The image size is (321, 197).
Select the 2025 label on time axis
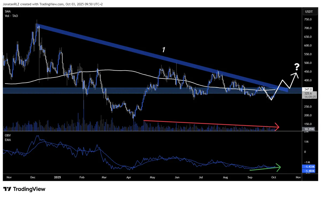point(58,177)
